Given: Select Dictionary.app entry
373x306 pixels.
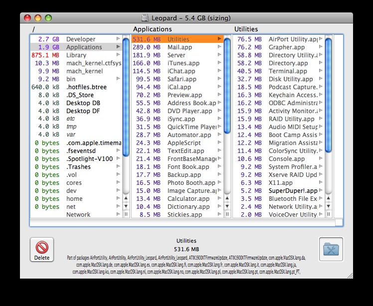Looking at the screenshot, I should (x=178, y=207).
